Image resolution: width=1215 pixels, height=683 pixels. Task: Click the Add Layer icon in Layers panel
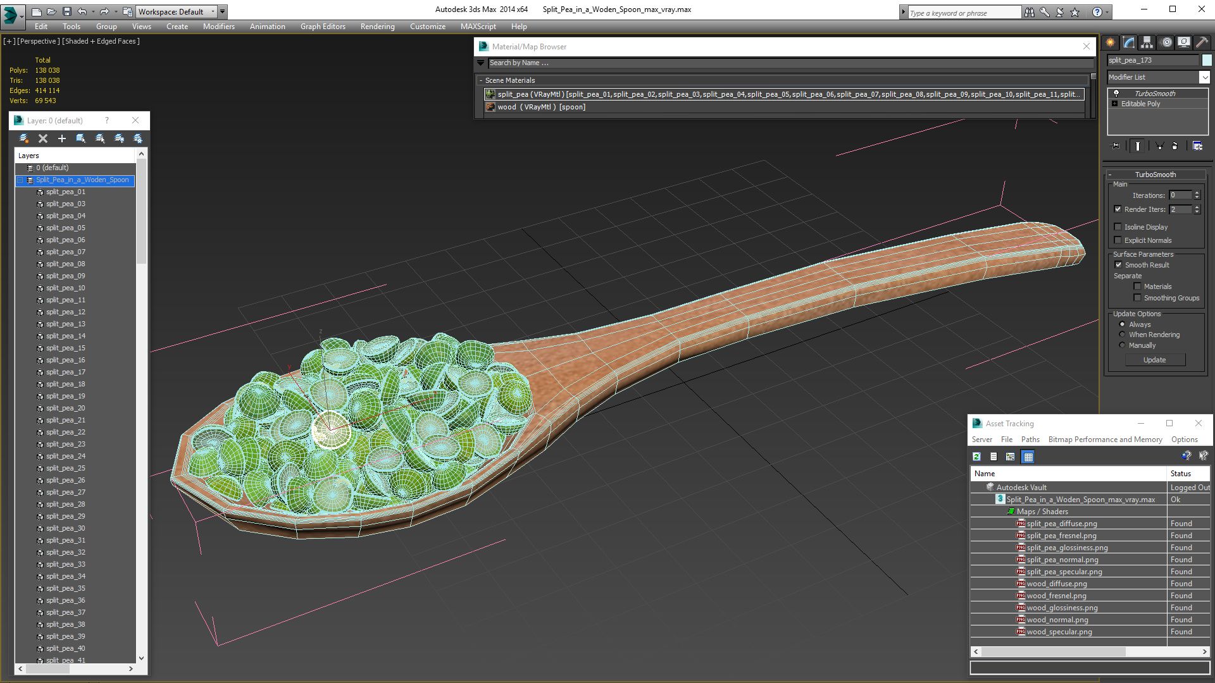(x=63, y=138)
